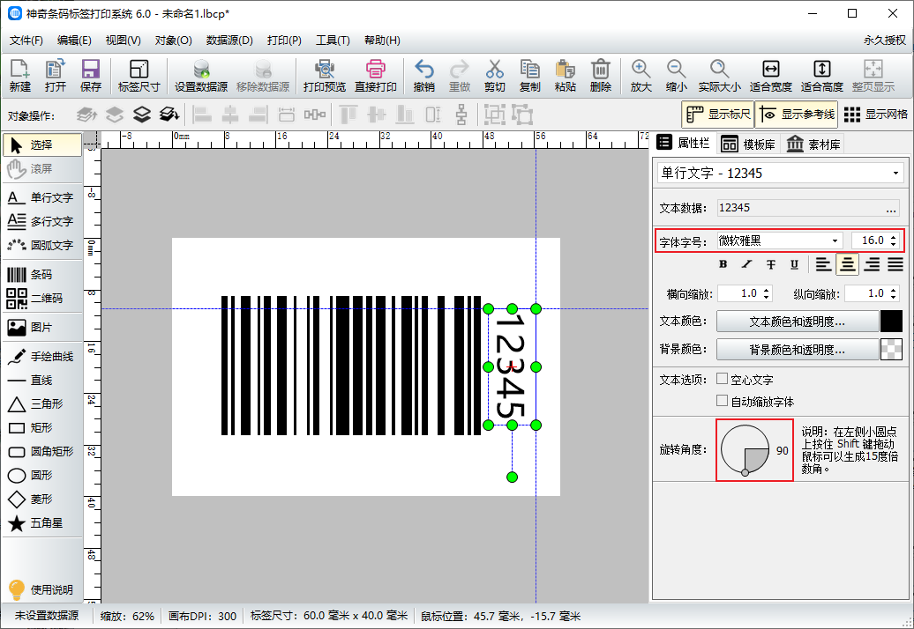The image size is (914, 629).
Task: Select the 条码 barcode tool
Action: [x=41, y=275]
